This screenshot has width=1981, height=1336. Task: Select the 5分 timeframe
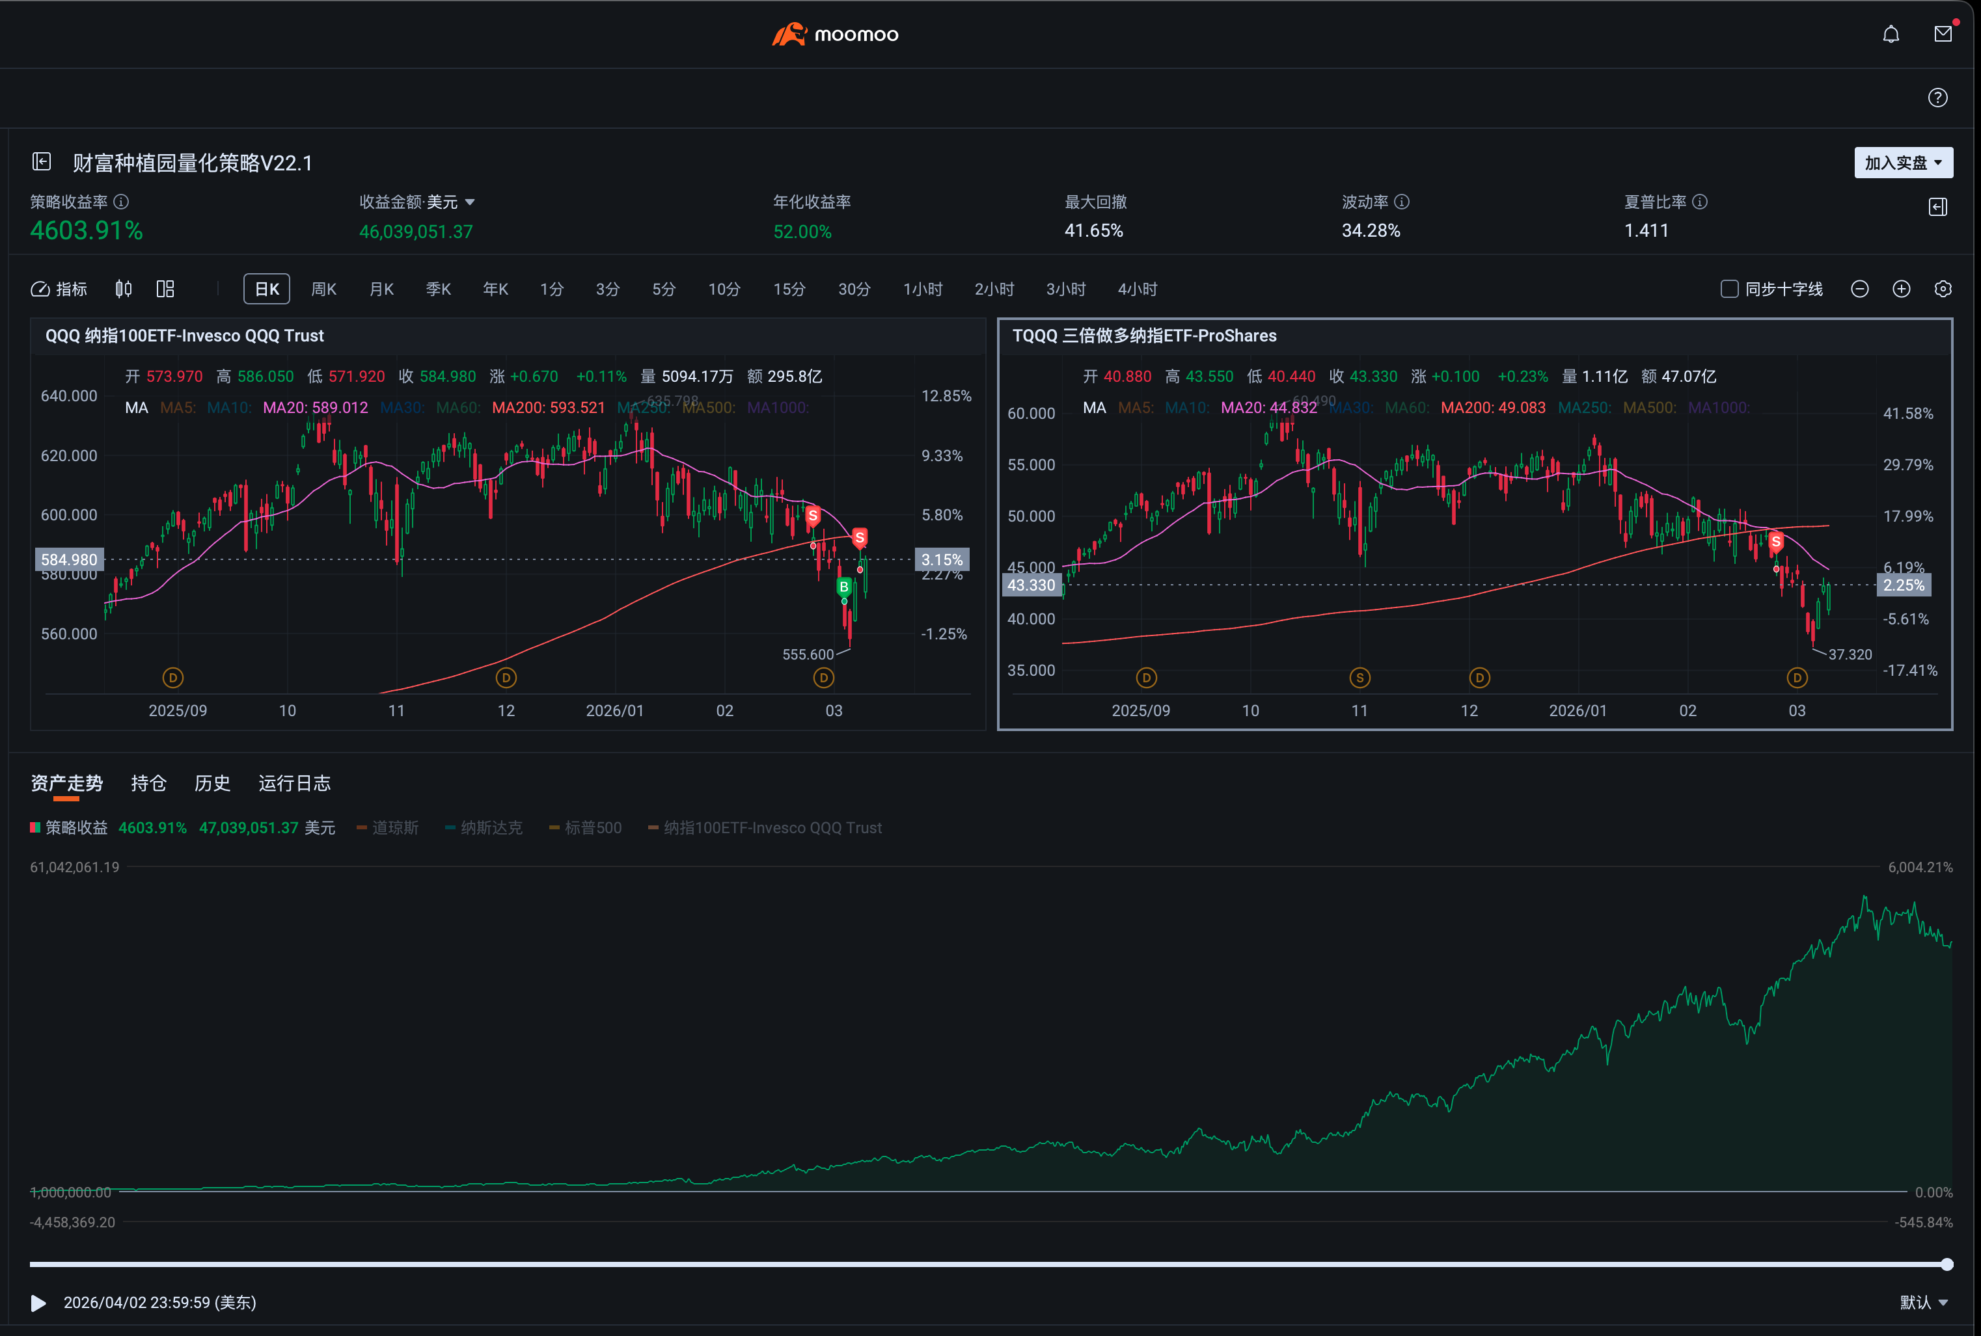[x=664, y=289]
